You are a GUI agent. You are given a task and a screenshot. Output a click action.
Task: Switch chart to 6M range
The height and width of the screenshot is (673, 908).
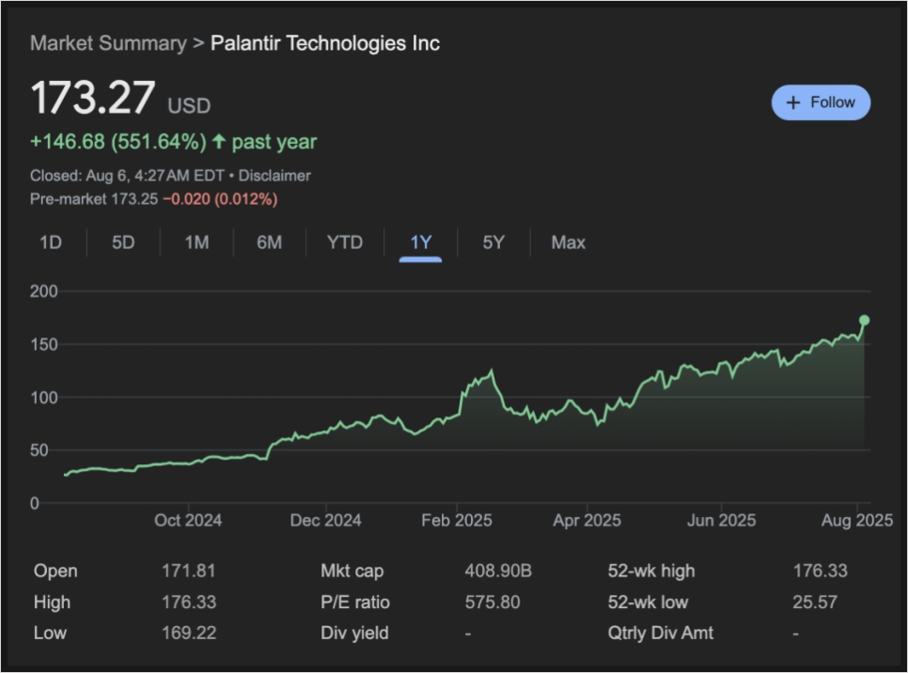(x=269, y=243)
